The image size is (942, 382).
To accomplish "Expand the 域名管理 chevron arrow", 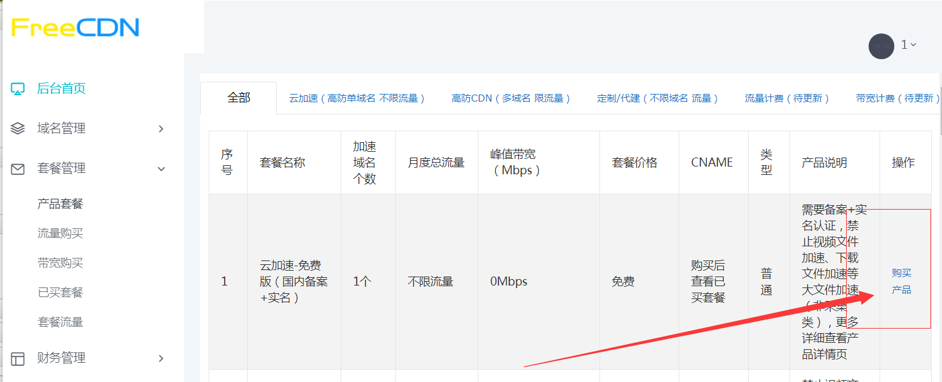I will coord(161,129).
